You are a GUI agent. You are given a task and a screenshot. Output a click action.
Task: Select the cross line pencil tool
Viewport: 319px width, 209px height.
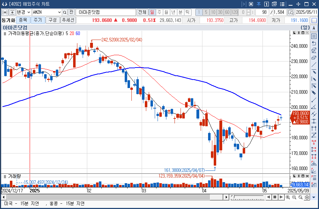point(314,86)
